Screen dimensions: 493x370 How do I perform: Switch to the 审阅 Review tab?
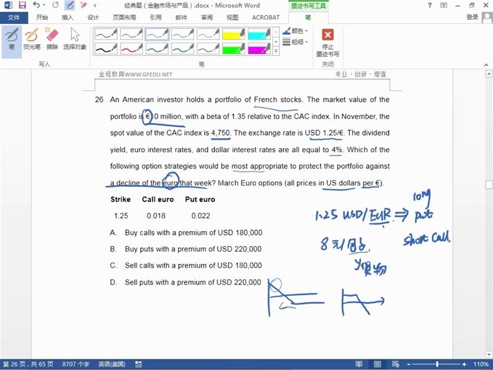click(x=206, y=18)
